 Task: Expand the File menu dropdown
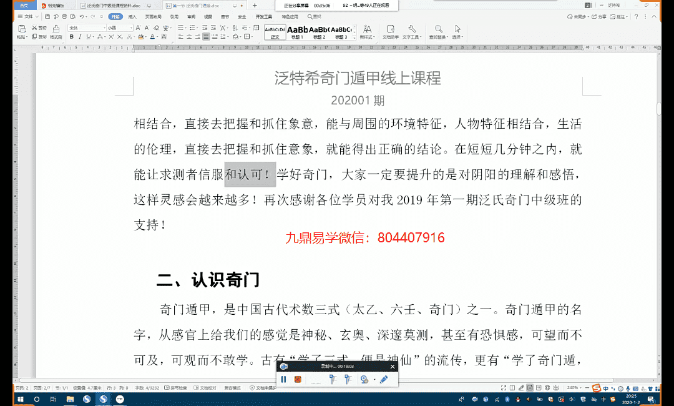29,16
